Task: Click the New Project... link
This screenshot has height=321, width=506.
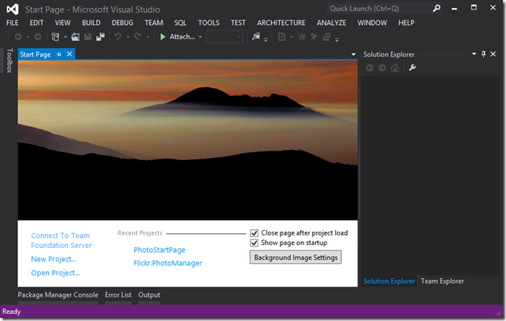Action: click(x=53, y=259)
